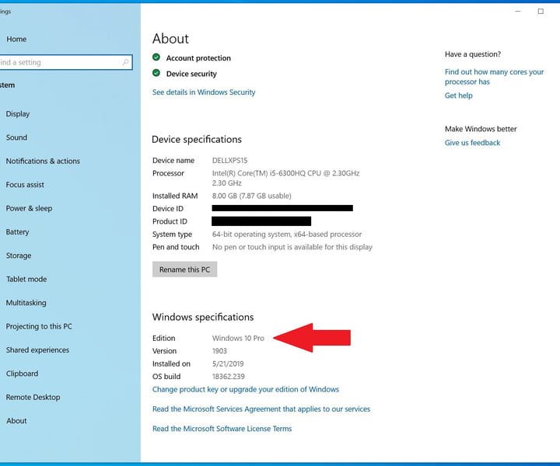Click the device name value DELLXPS15

[x=229, y=161]
